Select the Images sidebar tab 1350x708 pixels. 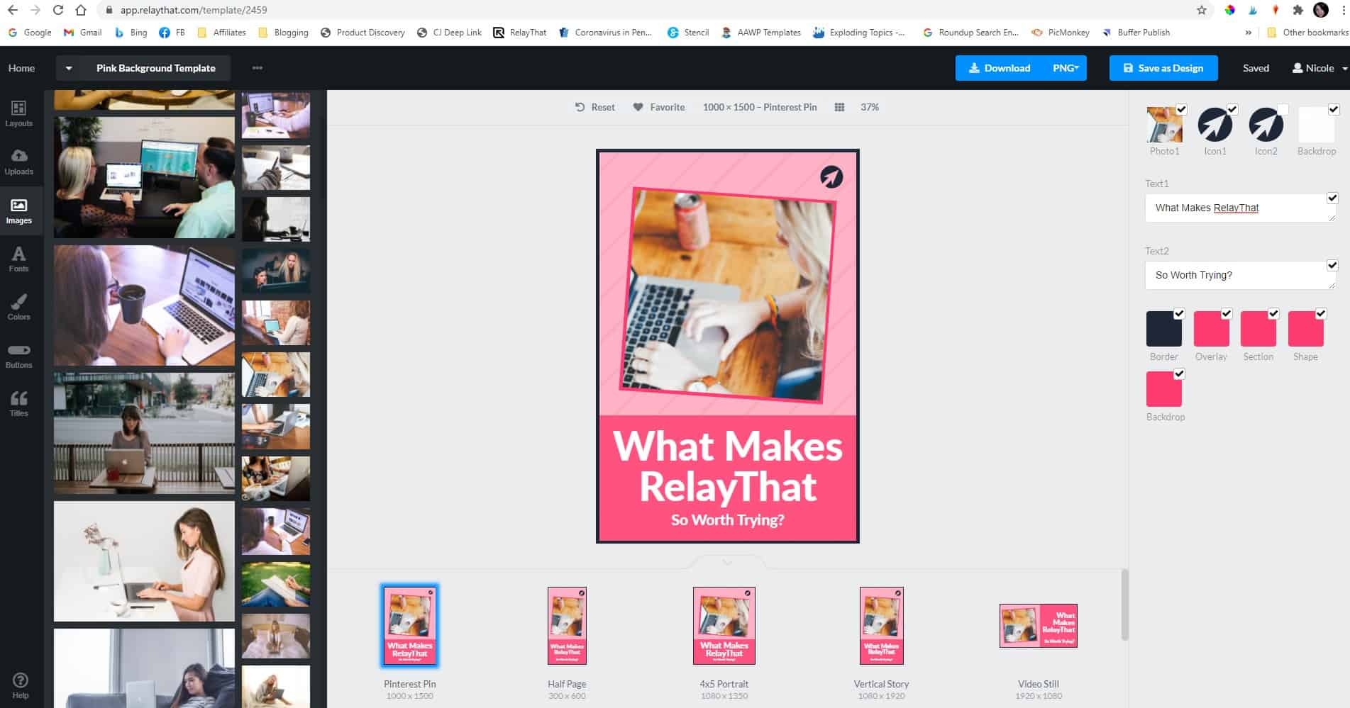point(19,211)
